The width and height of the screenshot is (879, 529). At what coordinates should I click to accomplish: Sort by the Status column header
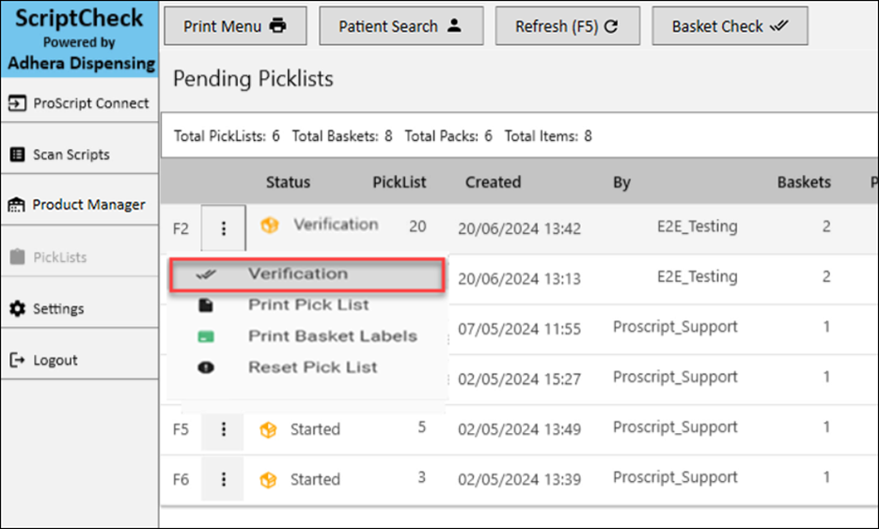click(x=288, y=182)
